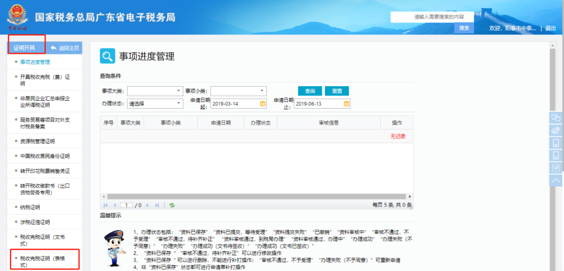Go to next page of results
564x271 pixels.
(x=147, y=205)
